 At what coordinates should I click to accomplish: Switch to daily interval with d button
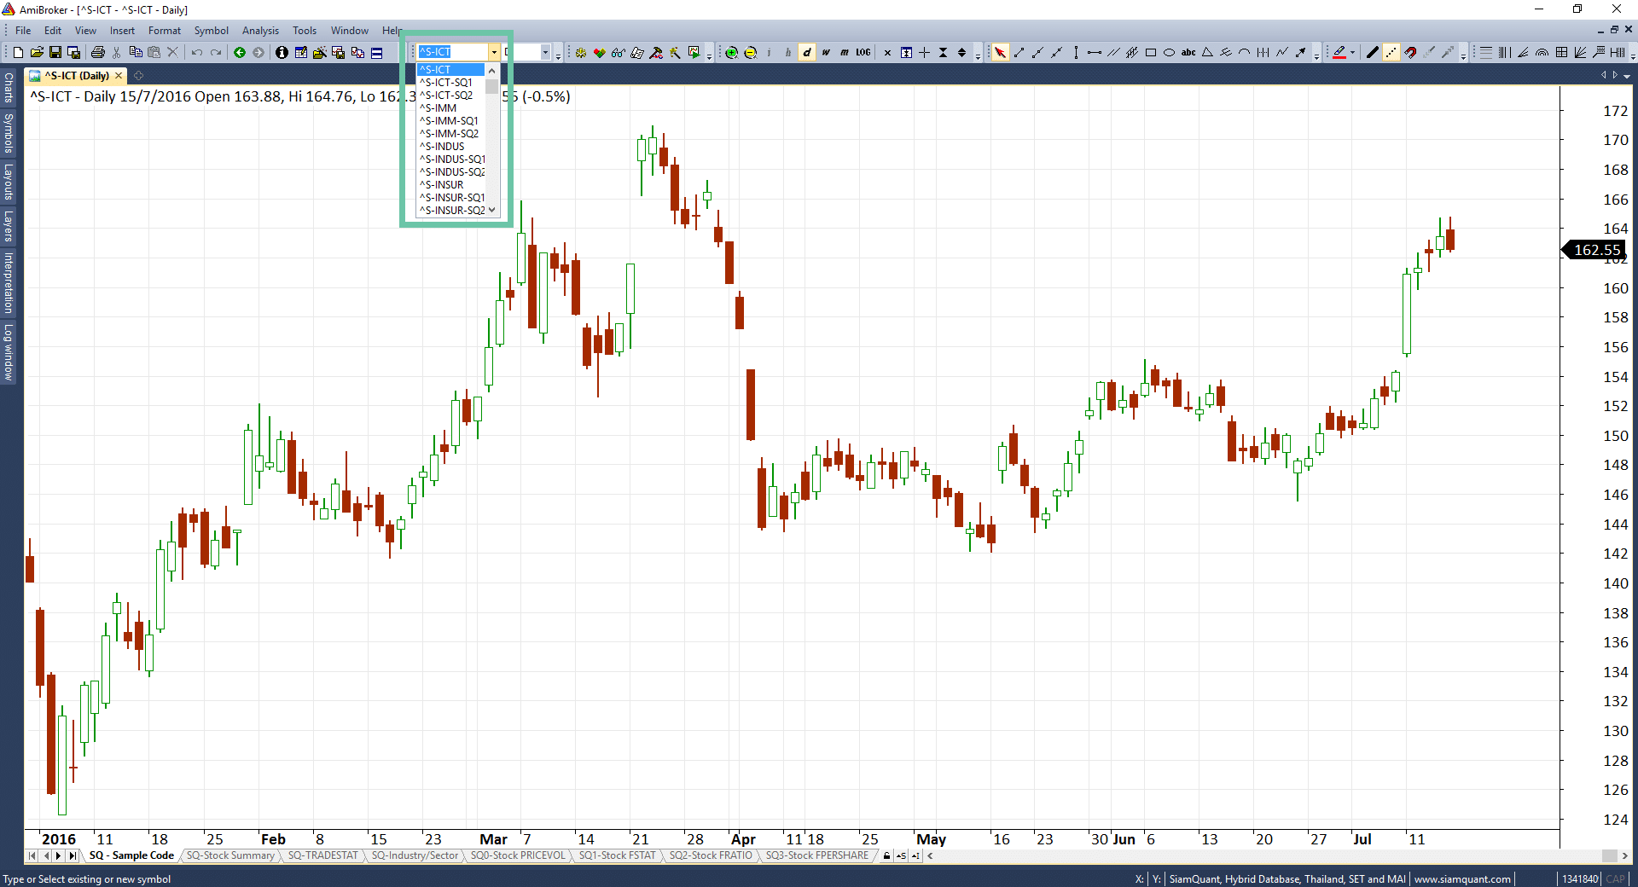[807, 53]
